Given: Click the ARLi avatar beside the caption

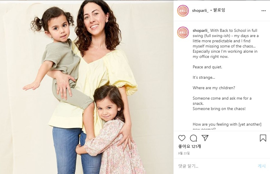Looking at the screenshot, I should [x=183, y=32].
